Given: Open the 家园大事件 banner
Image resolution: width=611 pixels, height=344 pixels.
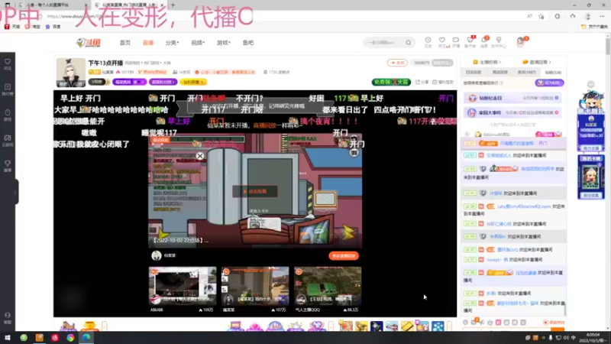Looking at the screenshot, I should tap(512, 112).
